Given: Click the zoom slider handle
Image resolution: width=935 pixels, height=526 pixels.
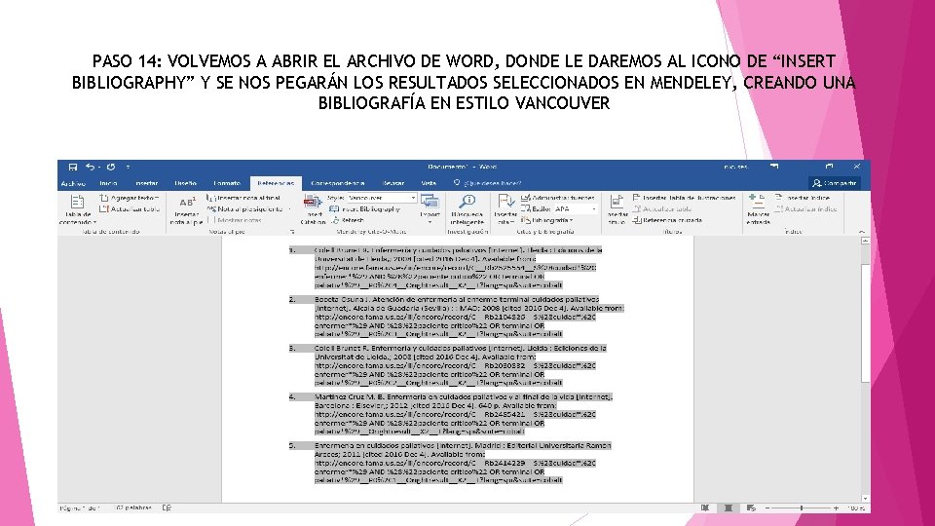Looking at the screenshot, I should tap(802, 508).
